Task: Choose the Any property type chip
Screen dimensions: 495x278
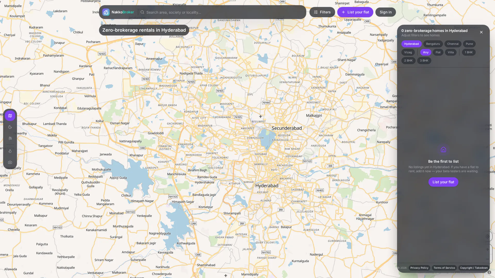Action: (426, 52)
